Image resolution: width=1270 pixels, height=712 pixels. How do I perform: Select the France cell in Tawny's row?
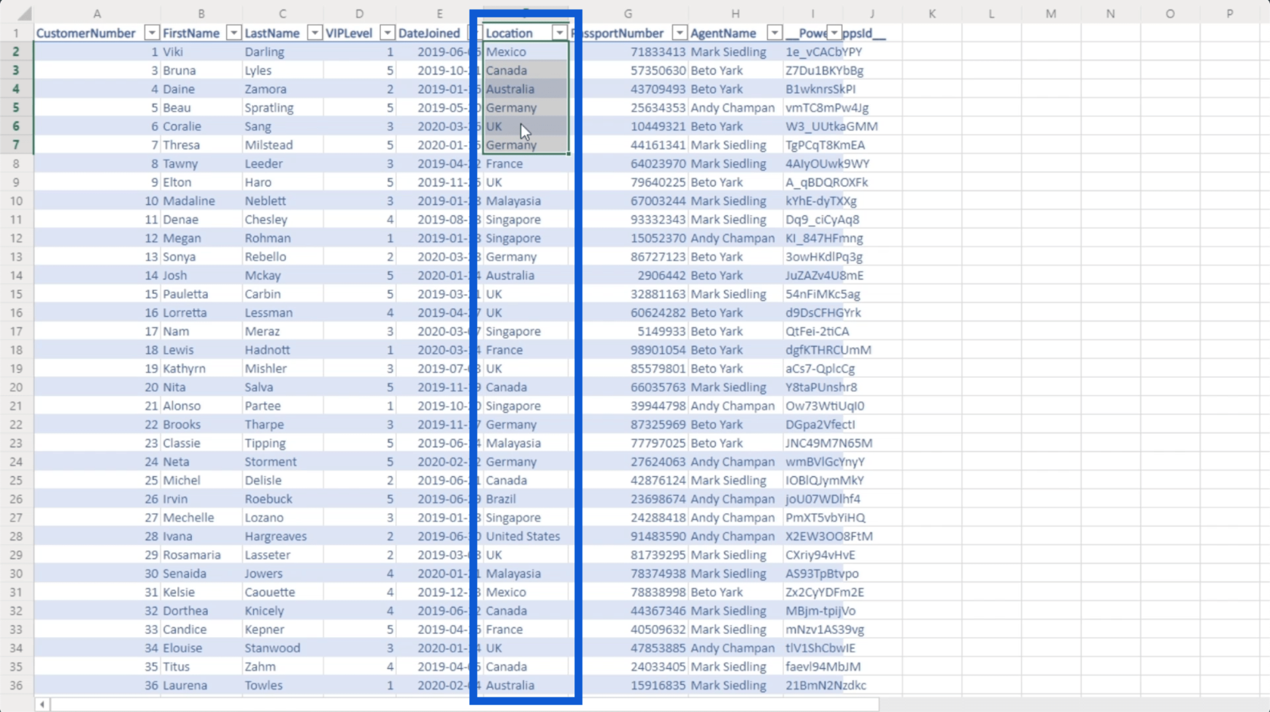[525, 163]
